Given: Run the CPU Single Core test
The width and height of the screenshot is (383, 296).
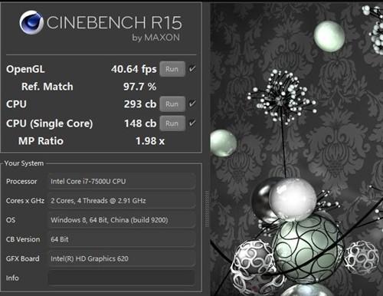Looking at the screenshot, I should coord(172,123).
